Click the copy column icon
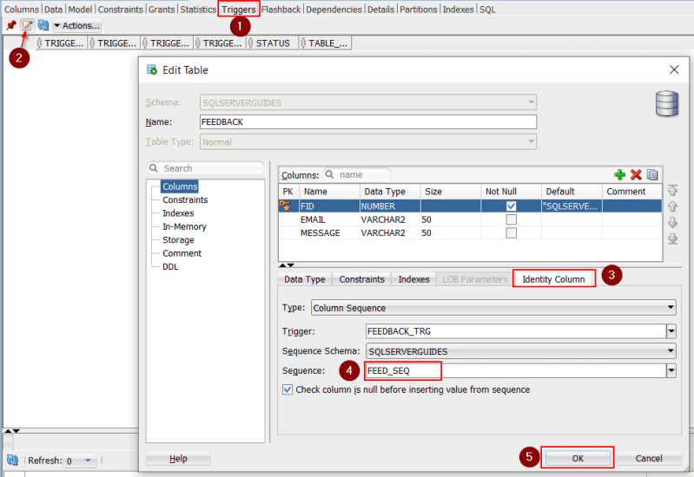This screenshot has height=477, width=694. [x=652, y=174]
